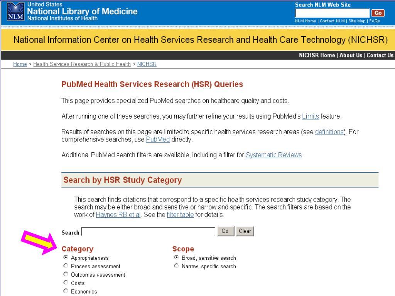Select the Outcomes assessment radio button

[66, 274]
